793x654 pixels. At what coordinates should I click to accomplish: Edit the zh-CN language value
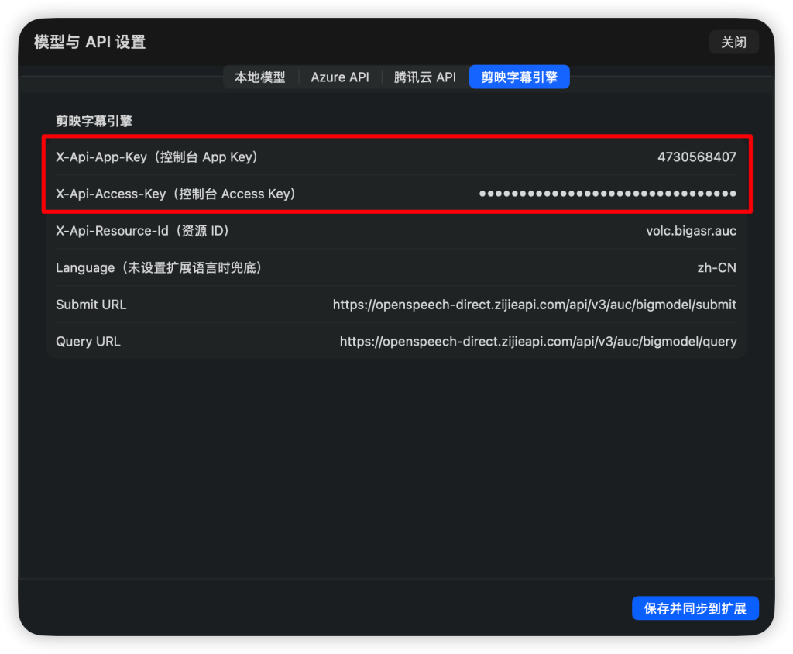(x=716, y=268)
